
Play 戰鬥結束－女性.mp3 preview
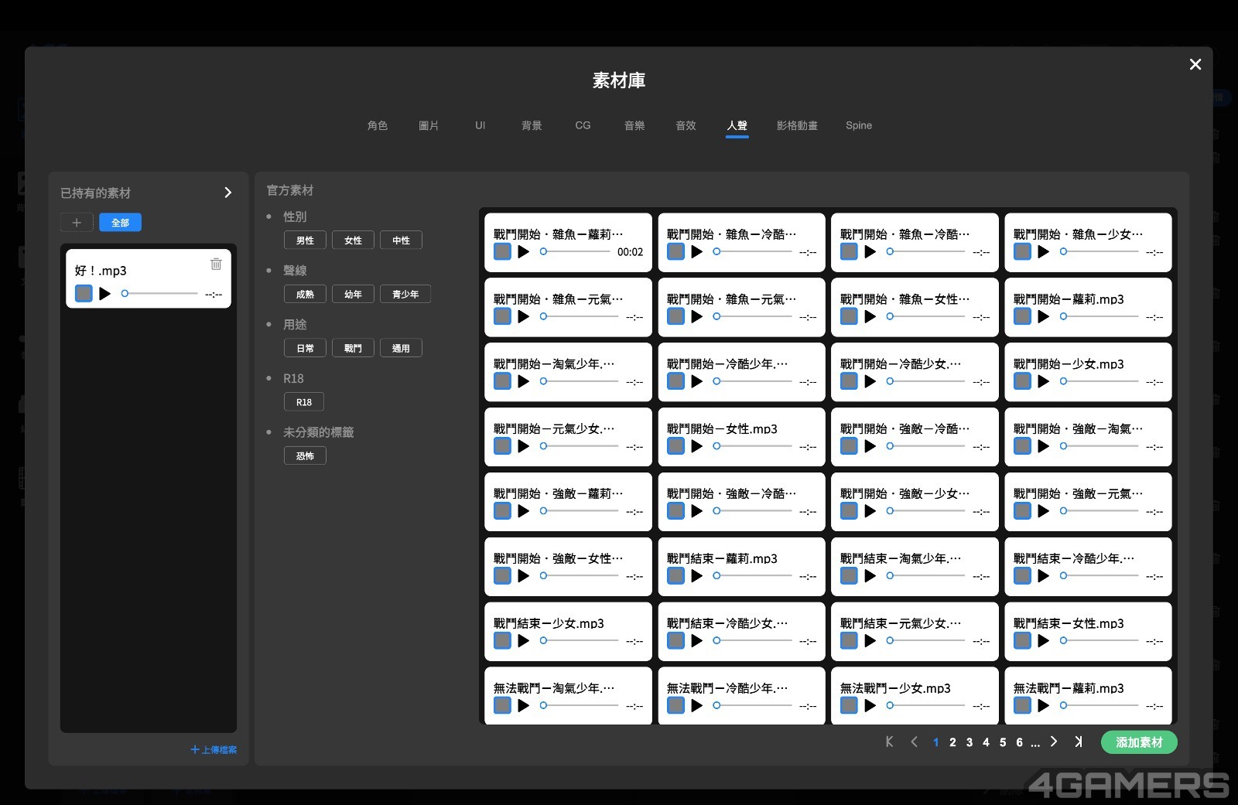[1044, 641]
